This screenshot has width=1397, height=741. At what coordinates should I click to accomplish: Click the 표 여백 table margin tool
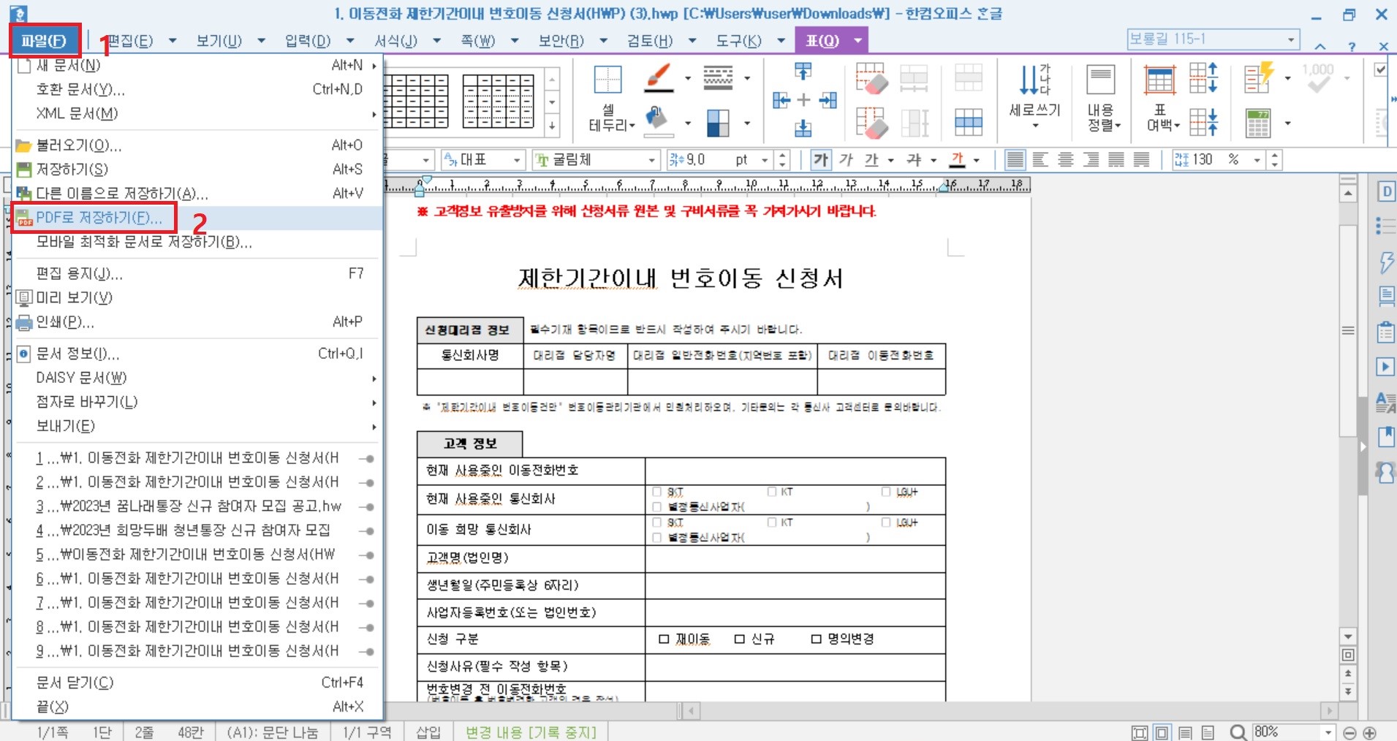coord(1162,97)
